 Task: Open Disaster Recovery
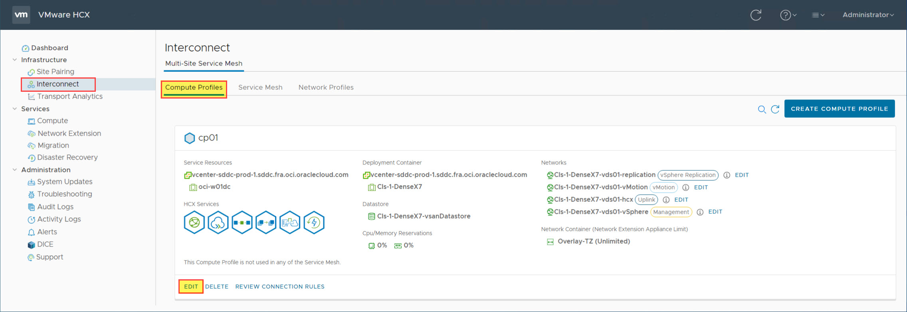point(67,158)
